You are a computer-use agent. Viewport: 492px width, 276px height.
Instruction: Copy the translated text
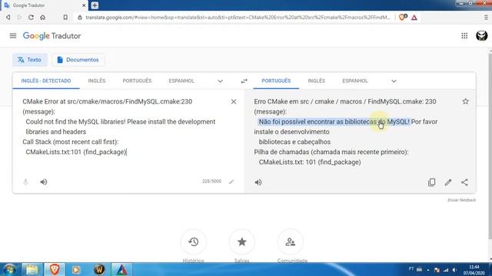click(x=432, y=182)
